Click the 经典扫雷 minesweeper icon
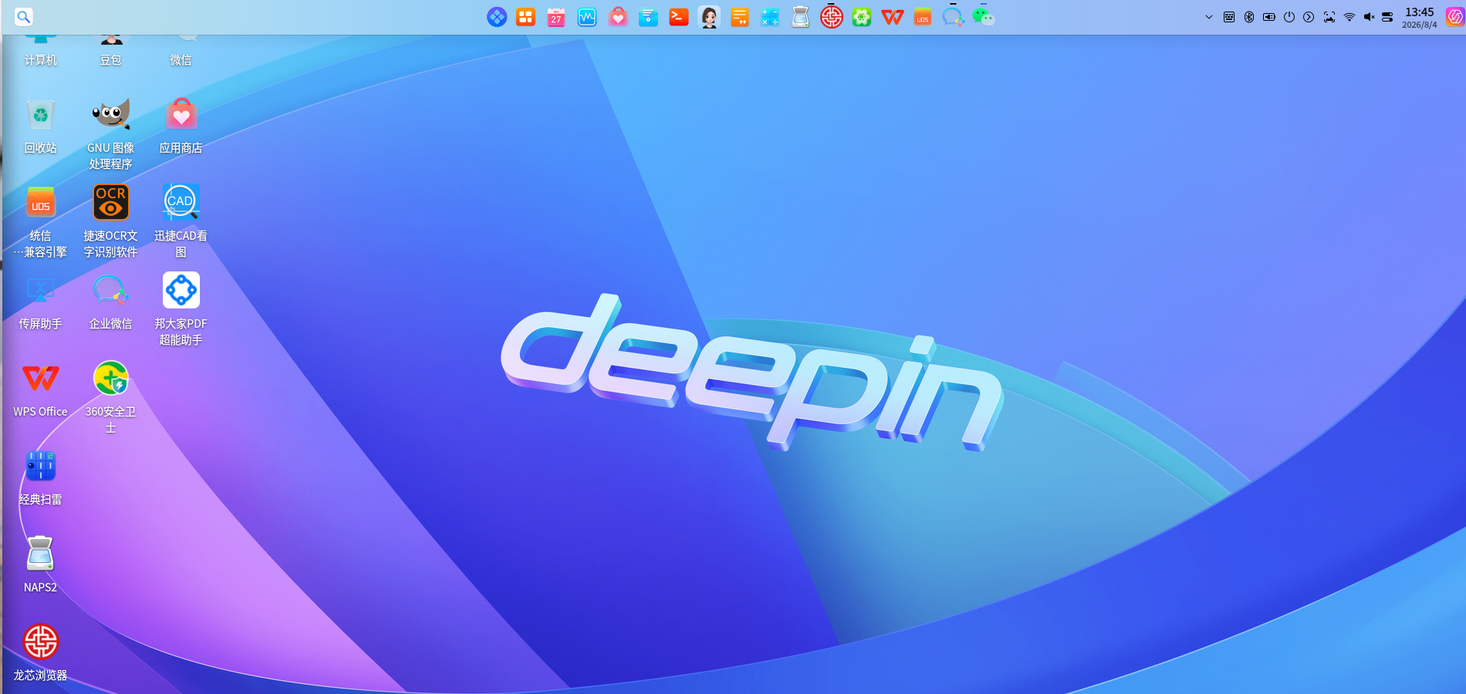Screen dimensions: 1466x694 pos(40,478)
